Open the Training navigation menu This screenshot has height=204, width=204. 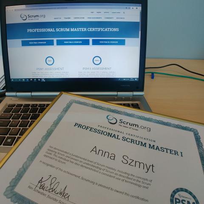[x=67, y=18]
